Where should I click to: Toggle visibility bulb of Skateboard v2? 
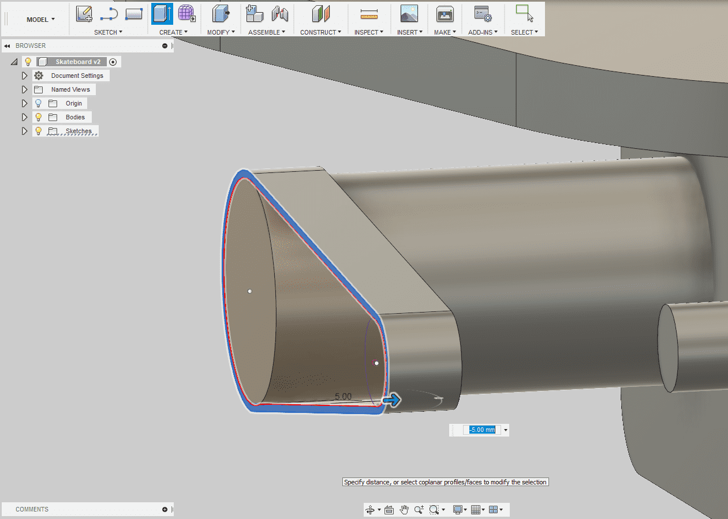coord(28,62)
